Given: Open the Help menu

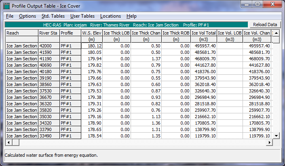Looking at the screenshot, I should coord(131,16).
